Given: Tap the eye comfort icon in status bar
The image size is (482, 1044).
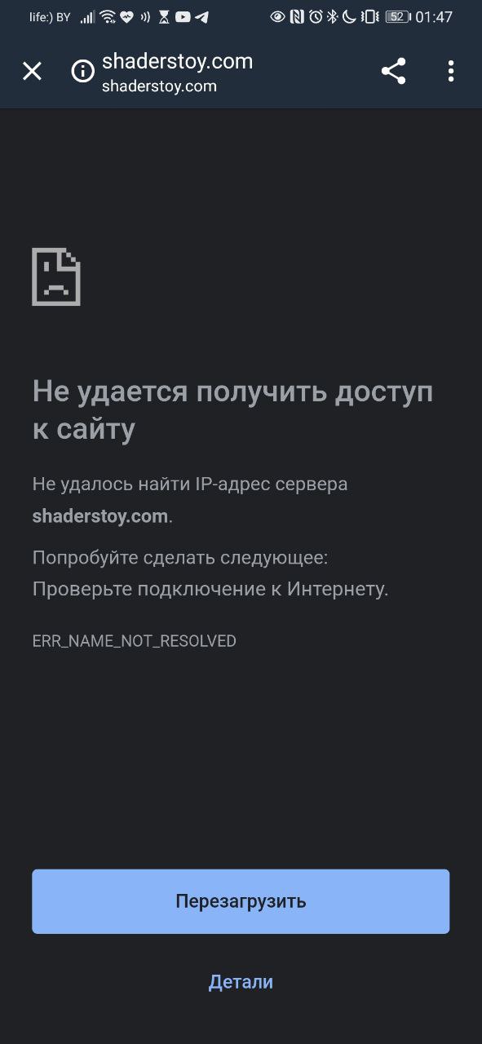Looking at the screenshot, I should pos(277,17).
